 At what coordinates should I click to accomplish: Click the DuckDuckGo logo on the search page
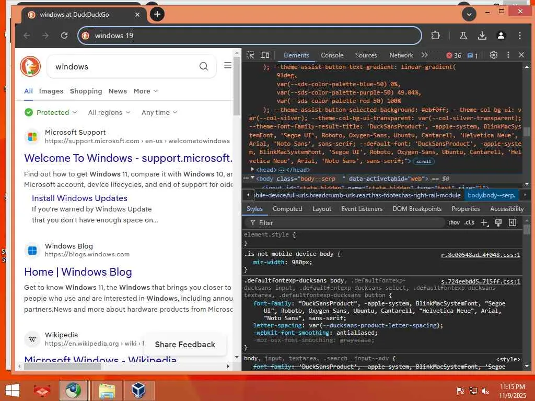pyautogui.click(x=30, y=66)
